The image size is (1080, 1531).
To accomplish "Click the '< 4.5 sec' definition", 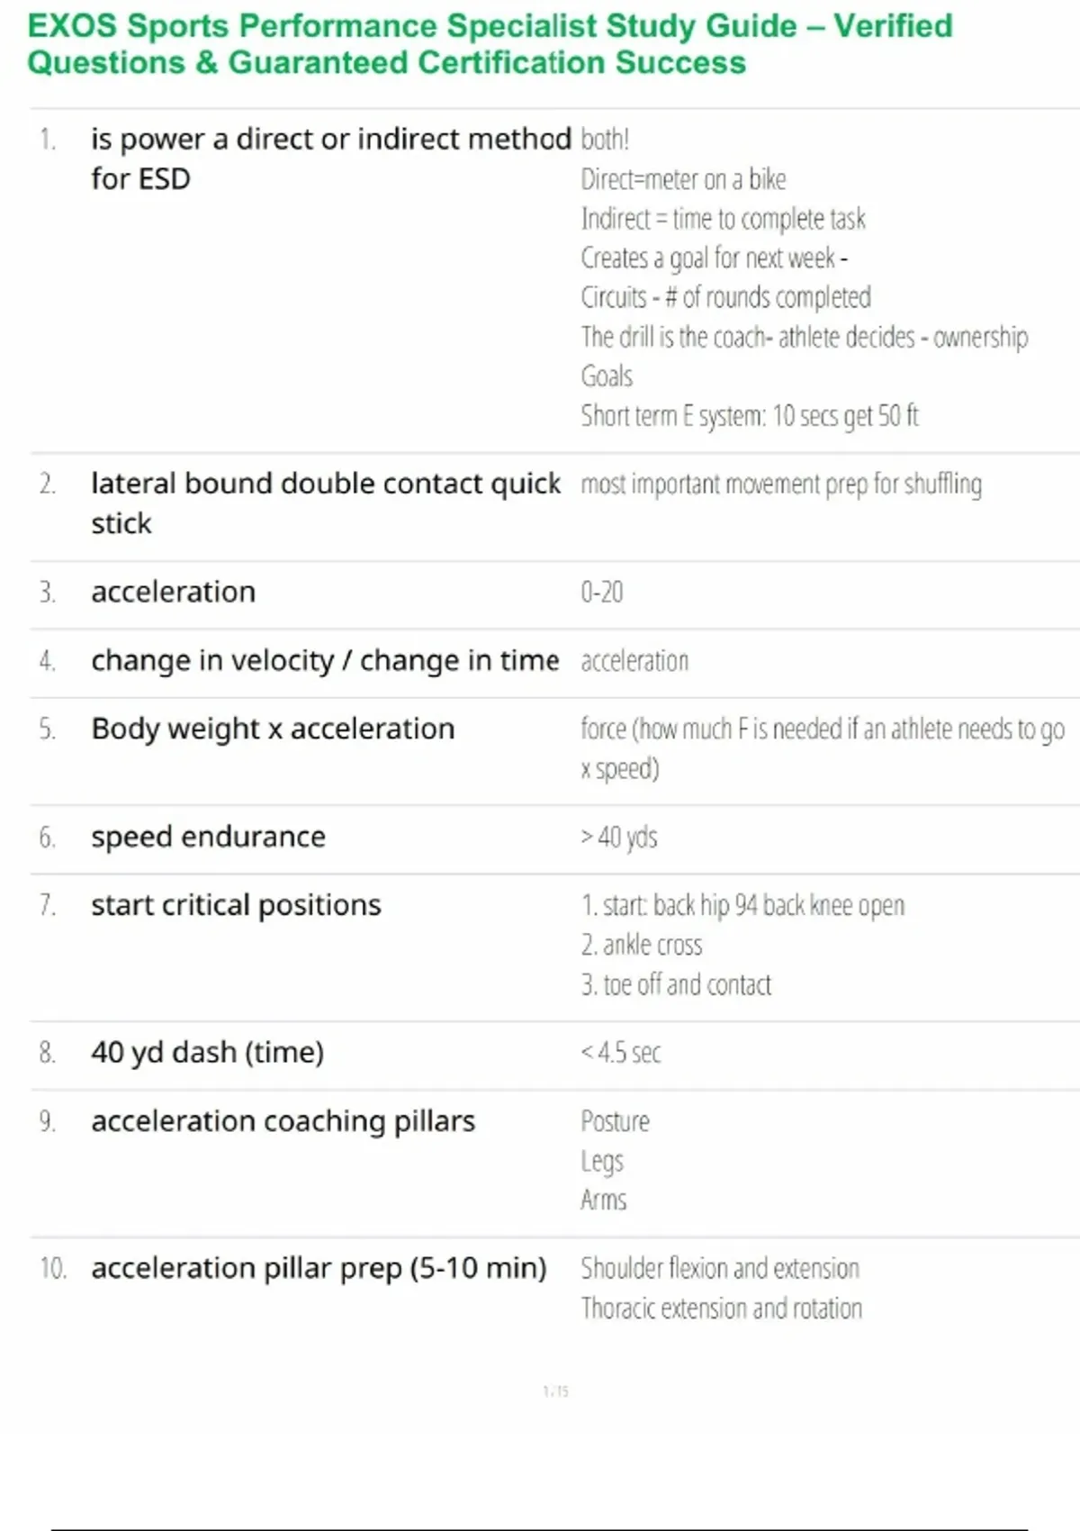I will 621,1052.
